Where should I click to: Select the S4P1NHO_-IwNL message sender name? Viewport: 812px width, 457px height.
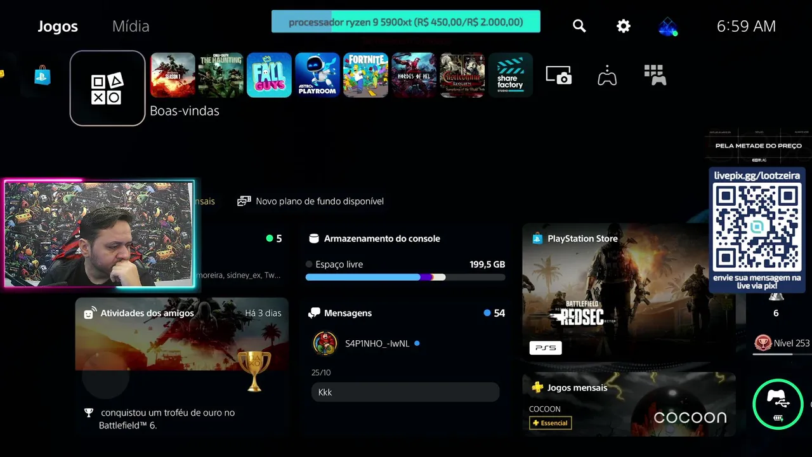[x=377, y=343]
